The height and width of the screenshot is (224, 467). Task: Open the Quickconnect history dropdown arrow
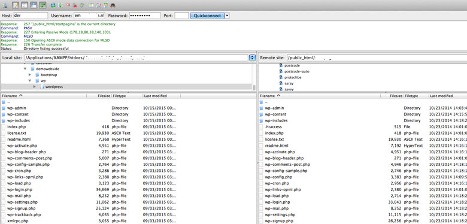(x=227, y=16)
